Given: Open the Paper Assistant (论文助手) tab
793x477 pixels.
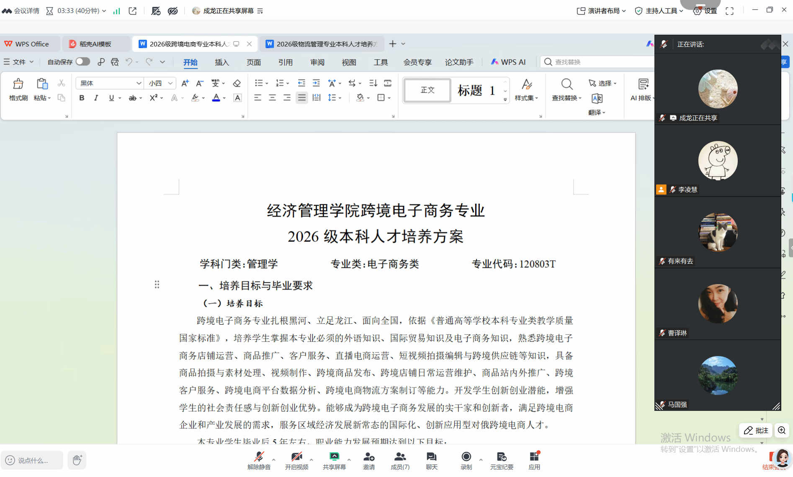Looking at the screenshot, I should (x=459, y=62).
